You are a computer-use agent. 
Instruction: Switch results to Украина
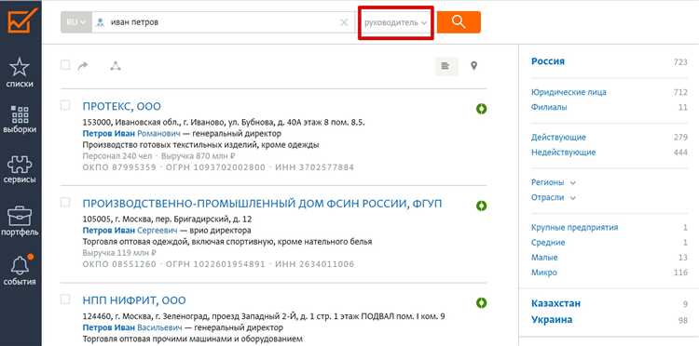(x=552, y=320)
